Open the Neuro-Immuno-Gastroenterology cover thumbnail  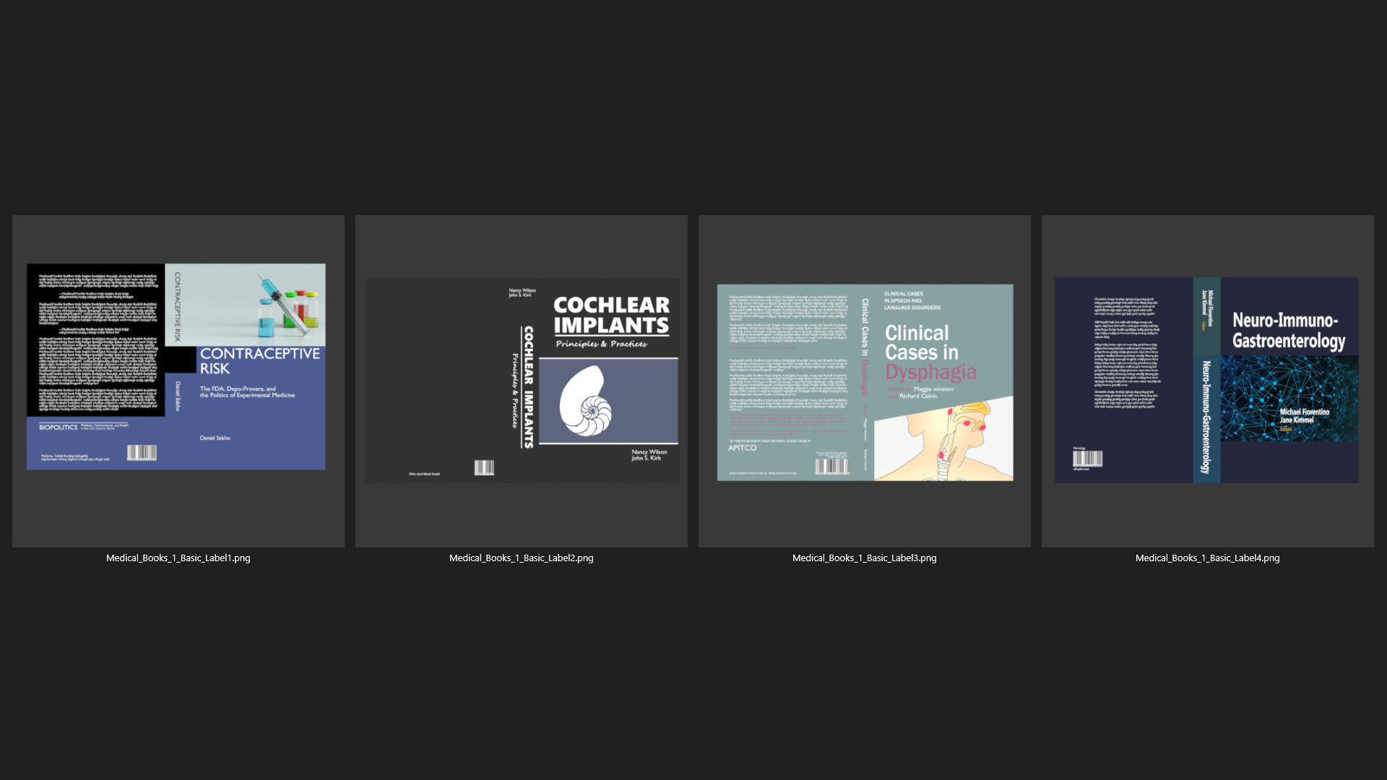click(x=1207, y=381)
